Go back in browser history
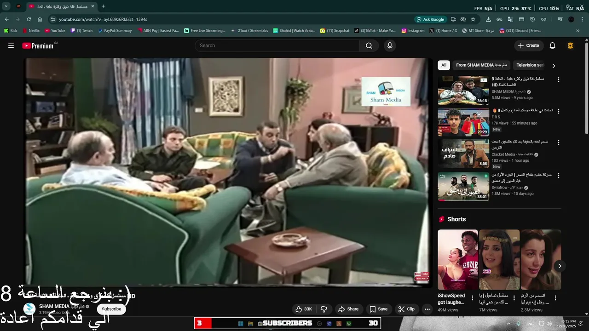 coord(7,19)
